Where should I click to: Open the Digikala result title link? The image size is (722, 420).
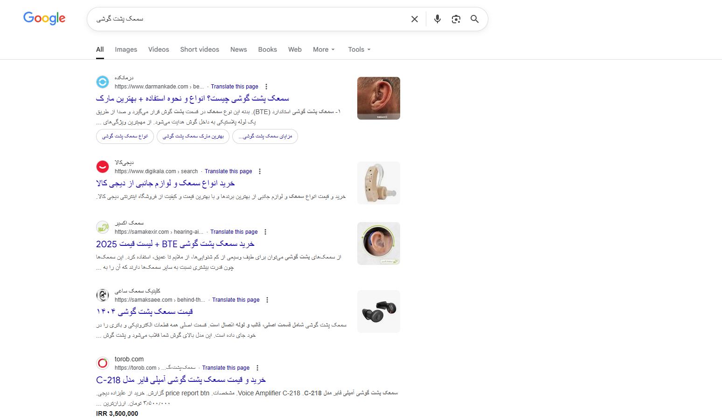tap(166, 183)
